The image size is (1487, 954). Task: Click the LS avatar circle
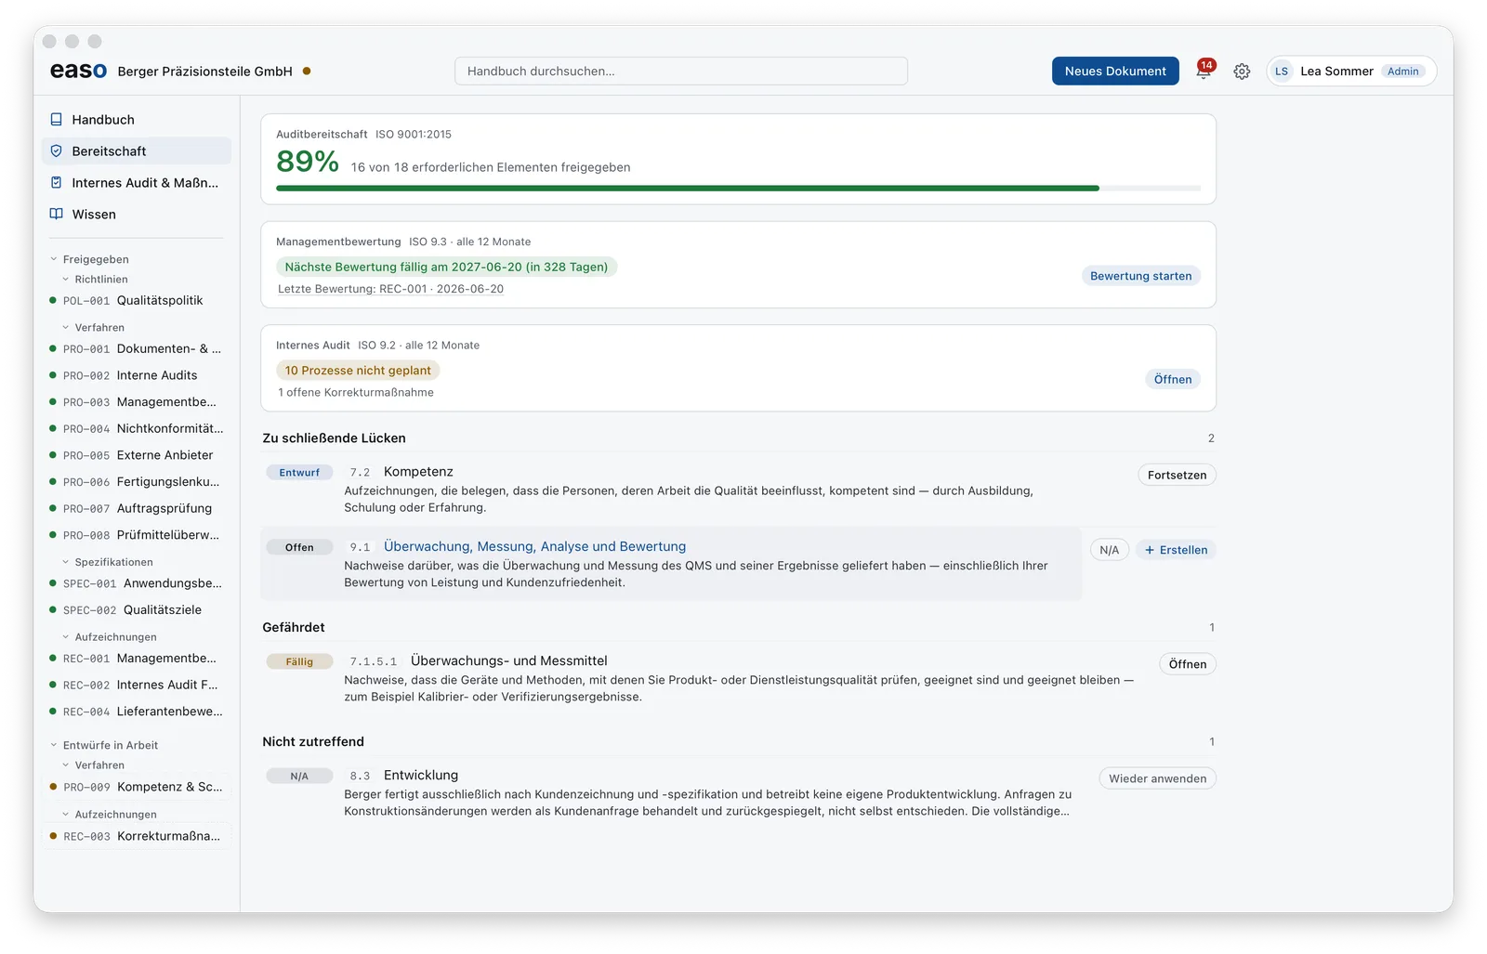pyautogui.click(x=1282, y=72)
